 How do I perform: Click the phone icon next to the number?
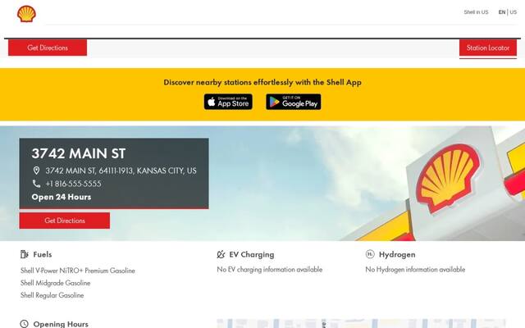(36, 184)
